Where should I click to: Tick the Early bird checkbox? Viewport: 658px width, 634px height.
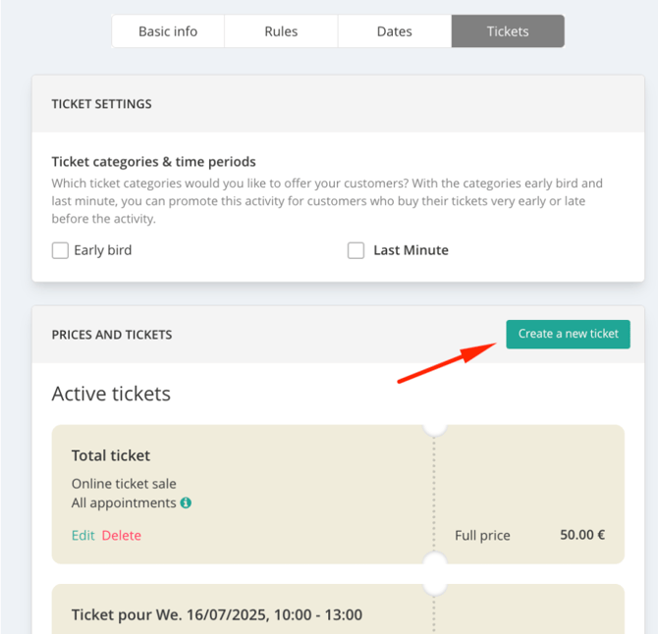(x=60, y=250)
